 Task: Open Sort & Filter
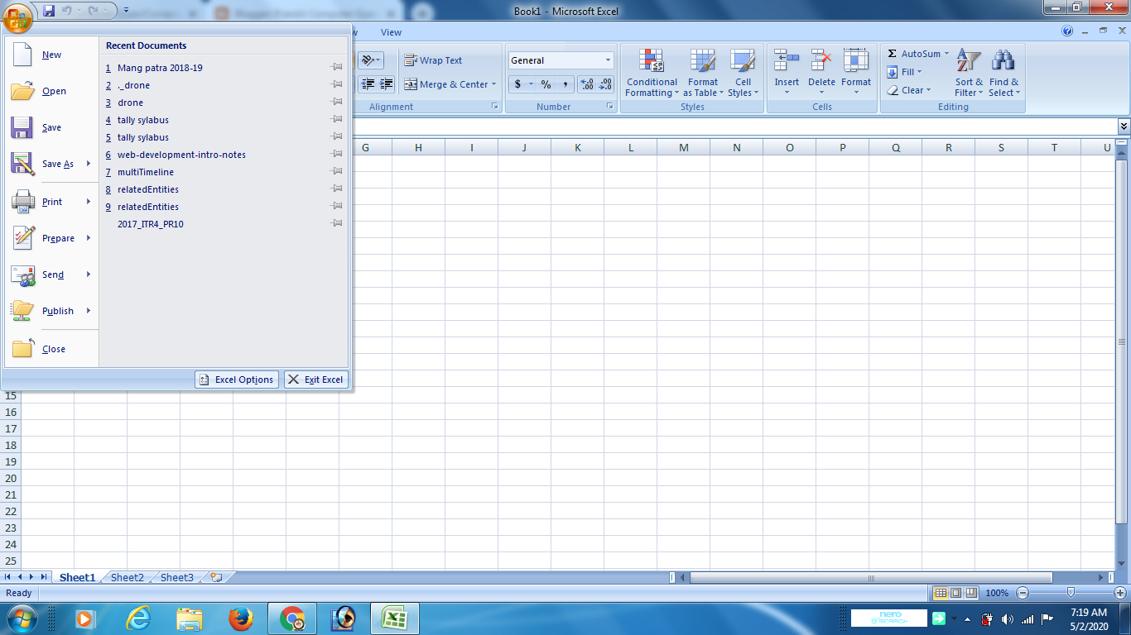click(x=969, y=73)
